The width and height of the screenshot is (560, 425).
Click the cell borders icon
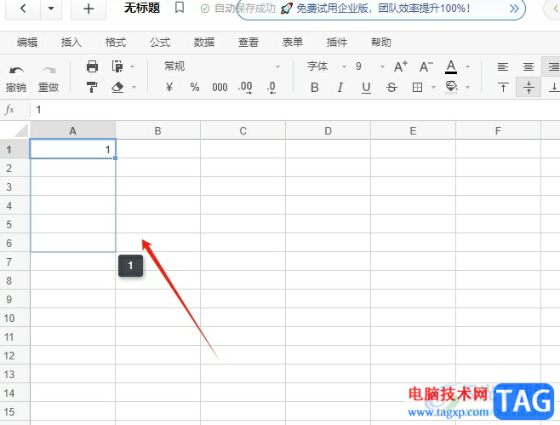coord(417,87)
